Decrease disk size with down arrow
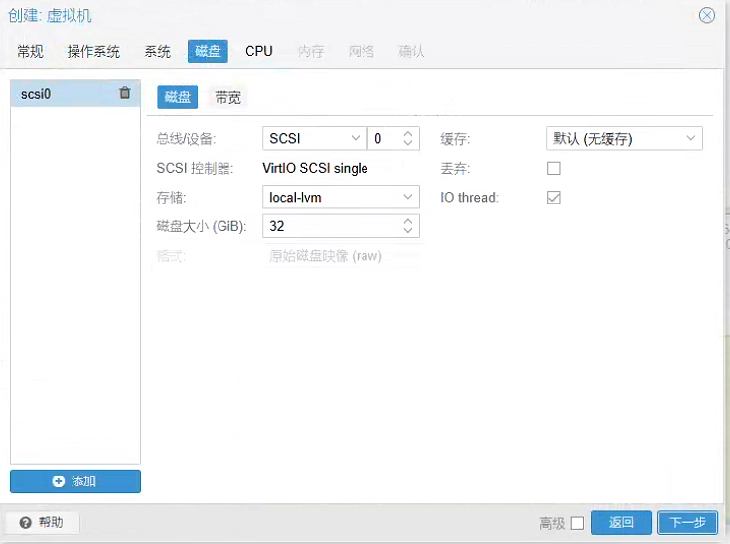The height and width of the screenshot is (544, 730). point(408,230)
